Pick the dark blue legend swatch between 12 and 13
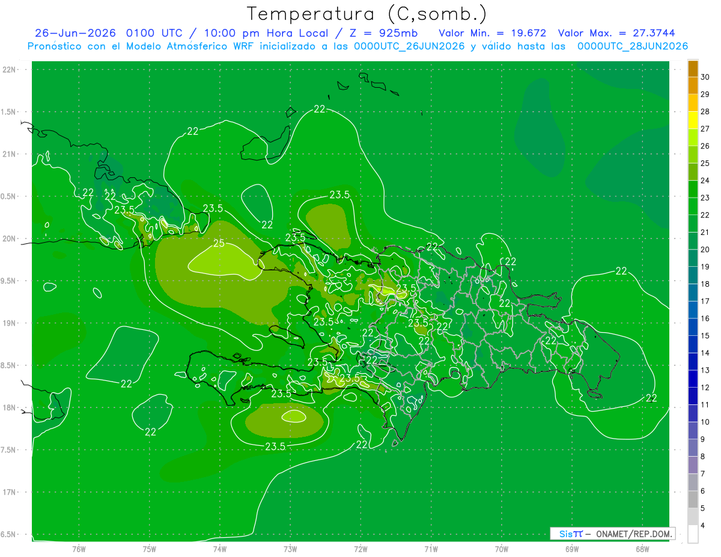The image size is (721, 557). (693, 379)
